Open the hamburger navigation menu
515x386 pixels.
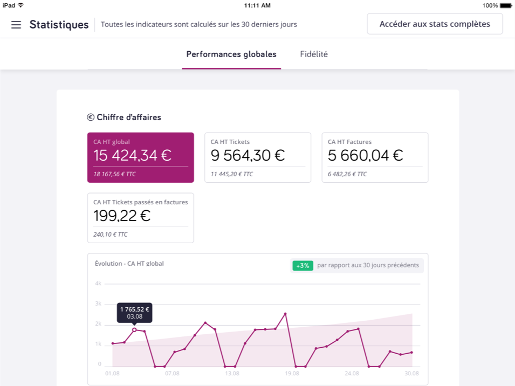16,24
